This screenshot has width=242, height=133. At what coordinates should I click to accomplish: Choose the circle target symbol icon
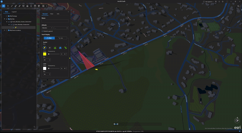tap(50, 48)
